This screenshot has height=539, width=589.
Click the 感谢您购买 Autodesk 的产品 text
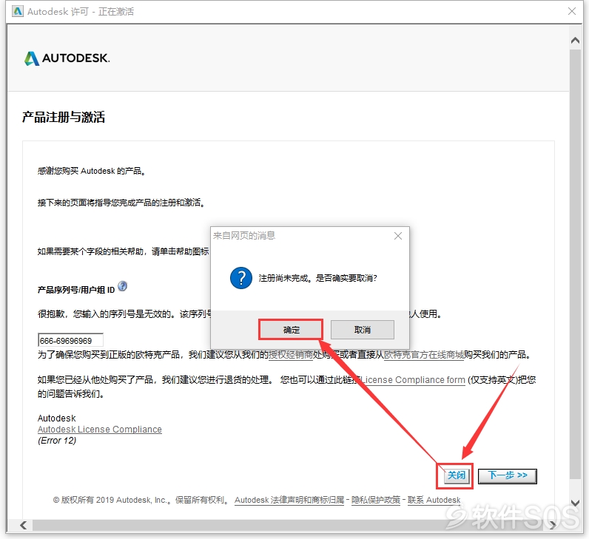coord(91,171)
